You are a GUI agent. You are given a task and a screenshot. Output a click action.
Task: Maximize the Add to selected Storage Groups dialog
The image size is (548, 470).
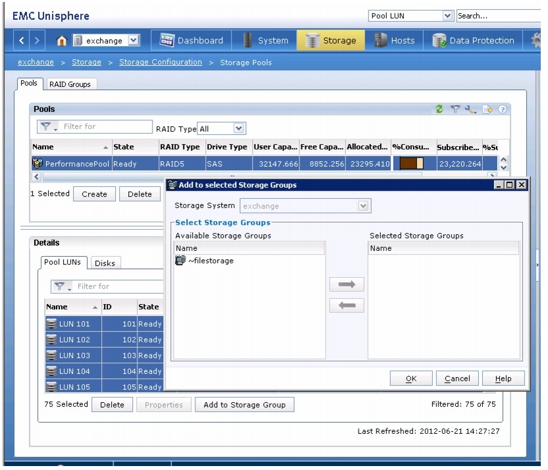(510, 184)
